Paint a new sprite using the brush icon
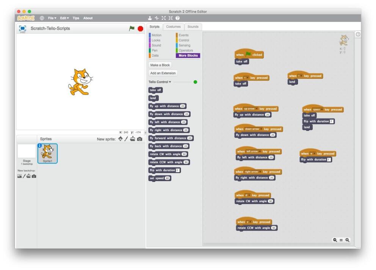Screen dimensions: 376x270 coord(126,138)
